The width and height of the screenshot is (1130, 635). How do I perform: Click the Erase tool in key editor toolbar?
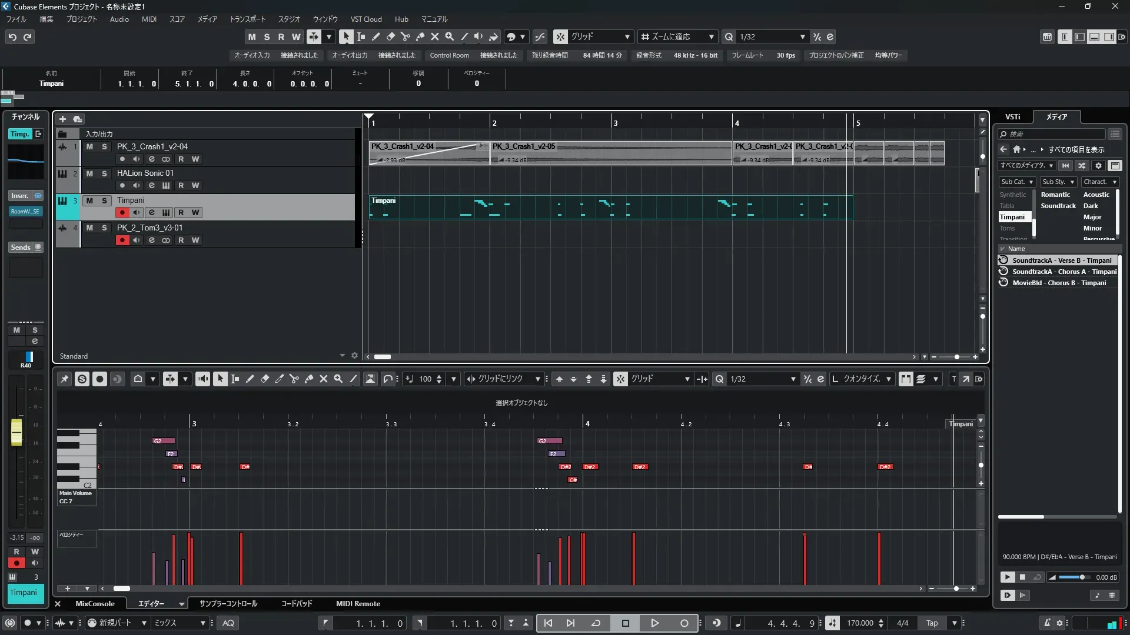265,379
